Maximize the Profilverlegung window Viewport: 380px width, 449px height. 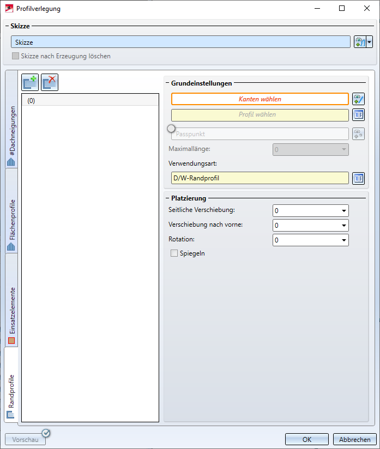[342, 8]
